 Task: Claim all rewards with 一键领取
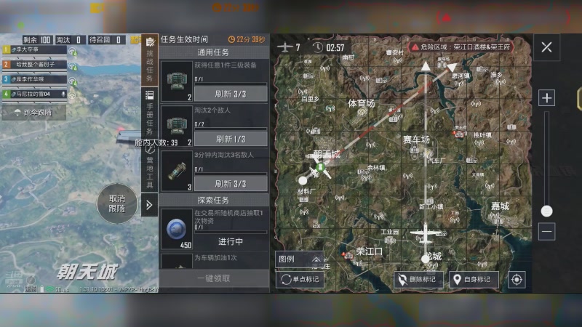pos(214,278)
